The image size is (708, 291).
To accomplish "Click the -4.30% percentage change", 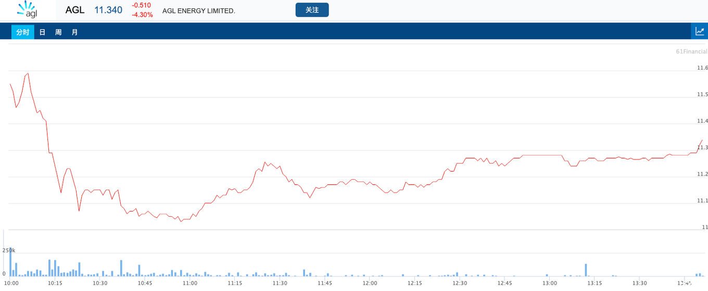I will click(143, 15).
